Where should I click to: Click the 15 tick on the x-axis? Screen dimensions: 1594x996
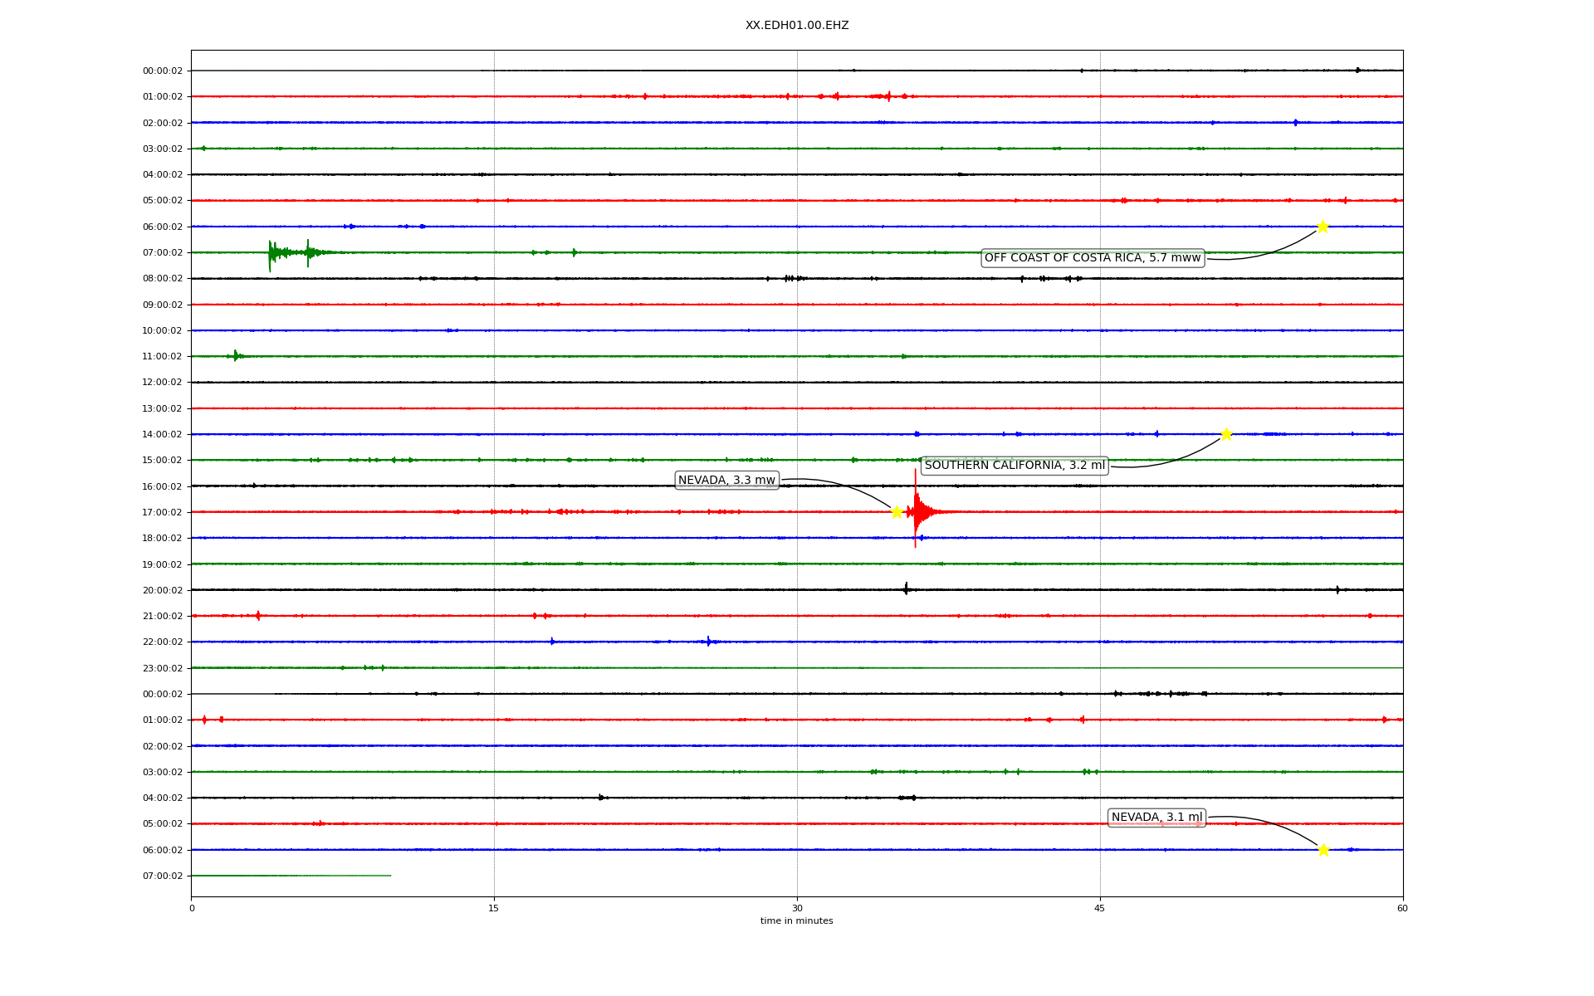tap(494, 908)
